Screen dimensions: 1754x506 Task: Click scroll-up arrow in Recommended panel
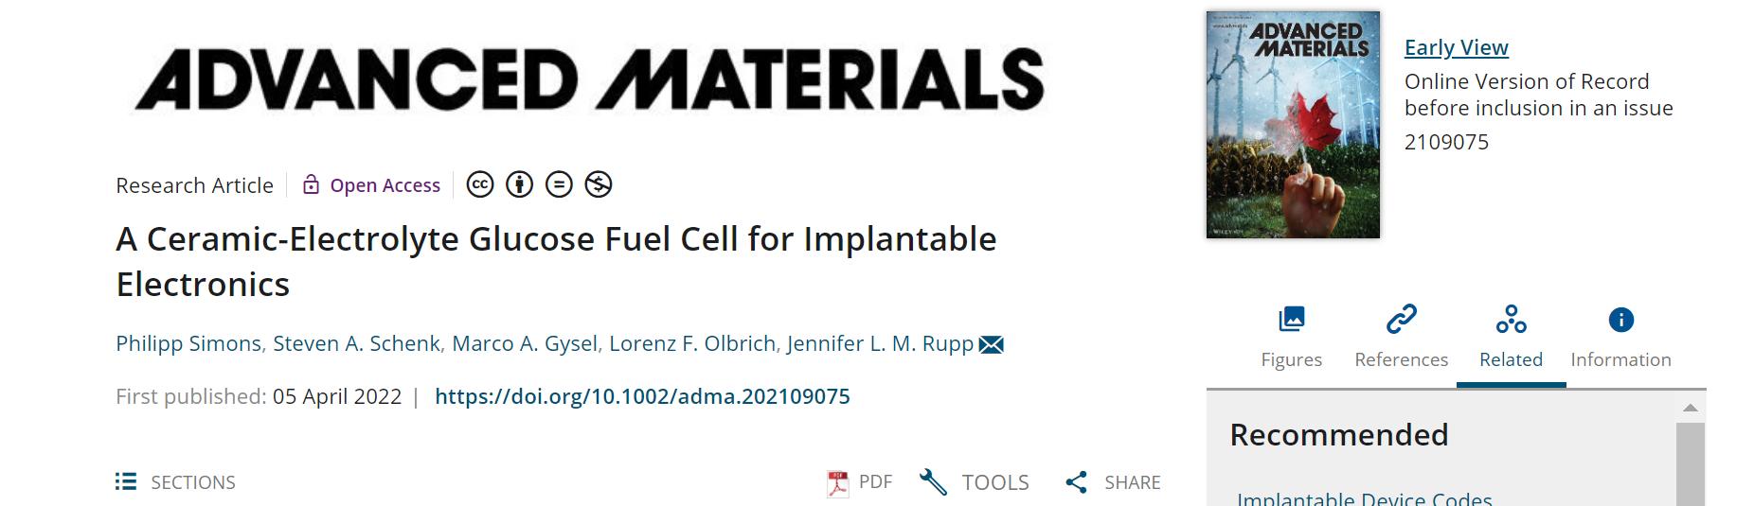coord(1691,408)
